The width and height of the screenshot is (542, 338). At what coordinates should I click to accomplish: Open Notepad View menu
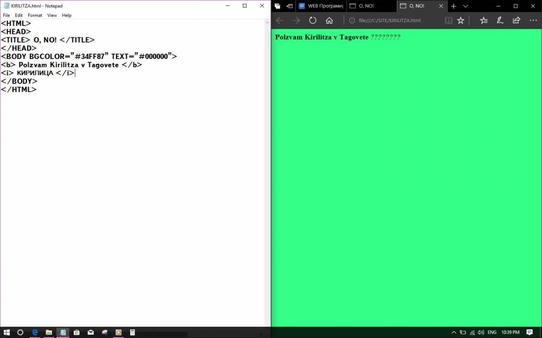(52, 15)
